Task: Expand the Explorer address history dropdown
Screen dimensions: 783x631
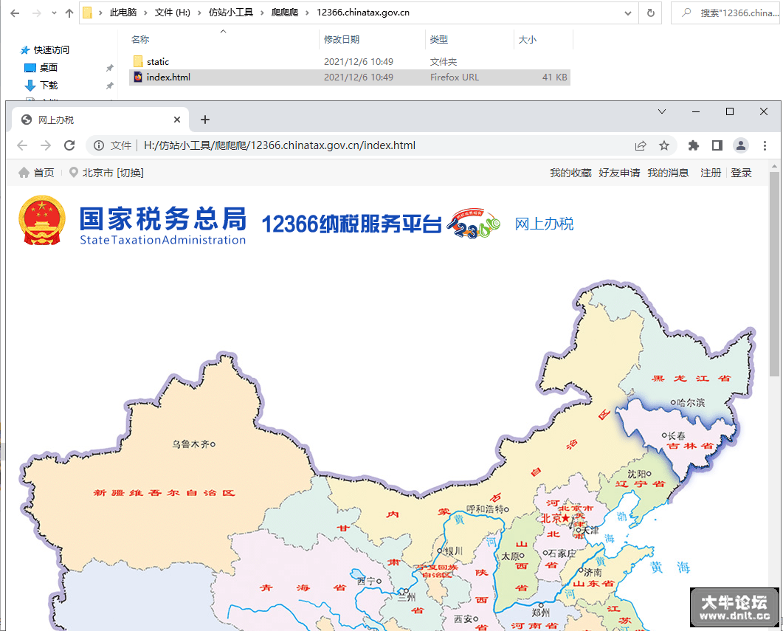Action: pos(628,13)
